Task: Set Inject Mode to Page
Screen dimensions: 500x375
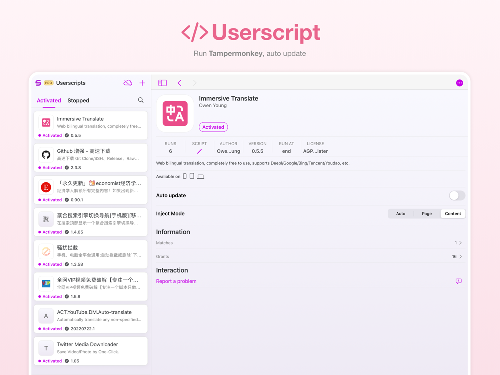Action: (x=427, y=214)
